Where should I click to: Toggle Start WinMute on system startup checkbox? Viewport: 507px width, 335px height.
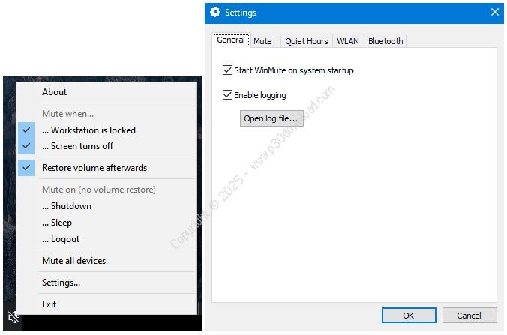point(228,70)
